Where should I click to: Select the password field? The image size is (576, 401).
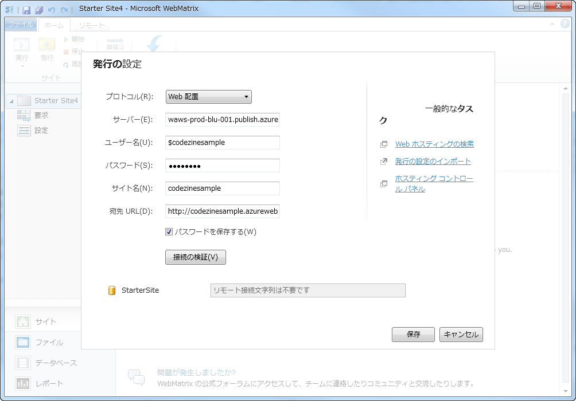[x=223, y=166]
